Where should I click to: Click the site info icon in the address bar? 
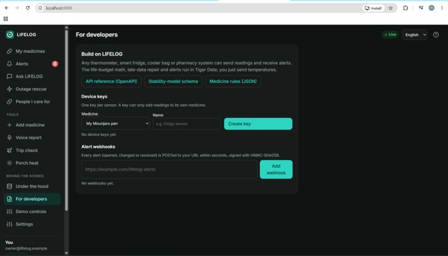(x=40, y=8)
